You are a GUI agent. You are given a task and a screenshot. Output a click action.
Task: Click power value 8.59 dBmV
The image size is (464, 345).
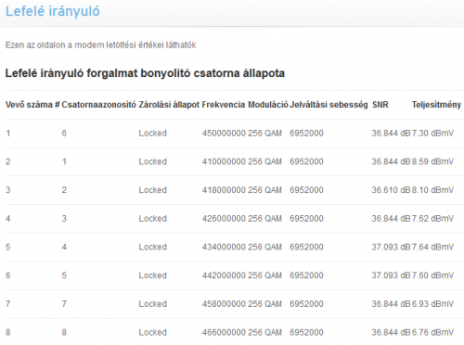pyautogui.click(x=432, y=161)
